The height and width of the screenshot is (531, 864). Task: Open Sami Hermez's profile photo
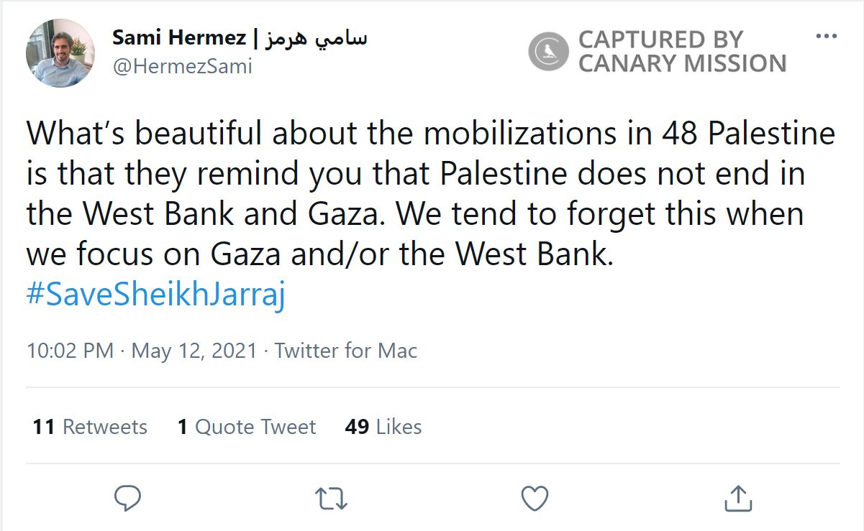(x=60, y=53)
